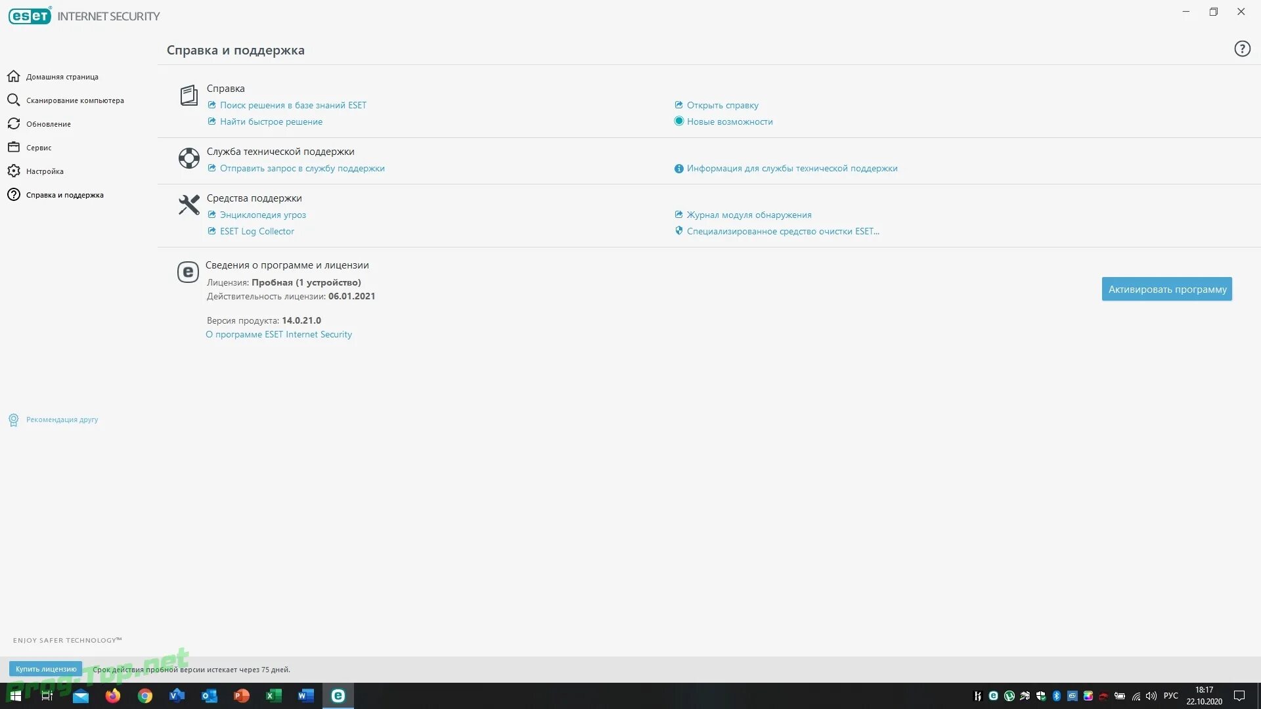Viewport: 1261px width, 709px height.
Task: Select Справка и поддержка in sidebar
Action: click(x=64, y=195)
